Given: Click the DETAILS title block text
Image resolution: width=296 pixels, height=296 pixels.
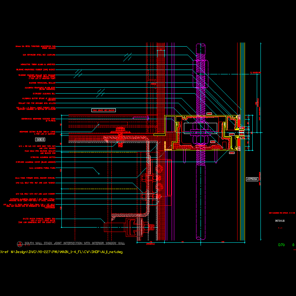Looking at the screenshot, I should tap(280, 221).
